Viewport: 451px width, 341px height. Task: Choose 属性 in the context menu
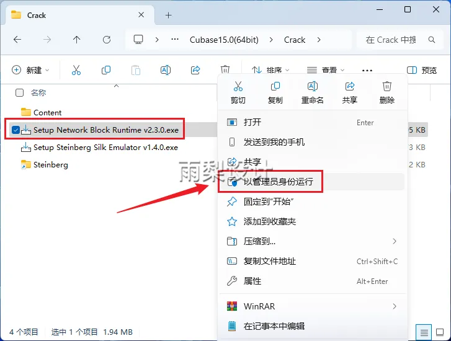(x=313, y=281)
